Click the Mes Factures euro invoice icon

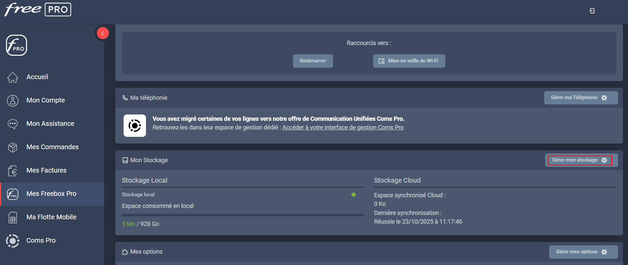click(x=13, y=171)
